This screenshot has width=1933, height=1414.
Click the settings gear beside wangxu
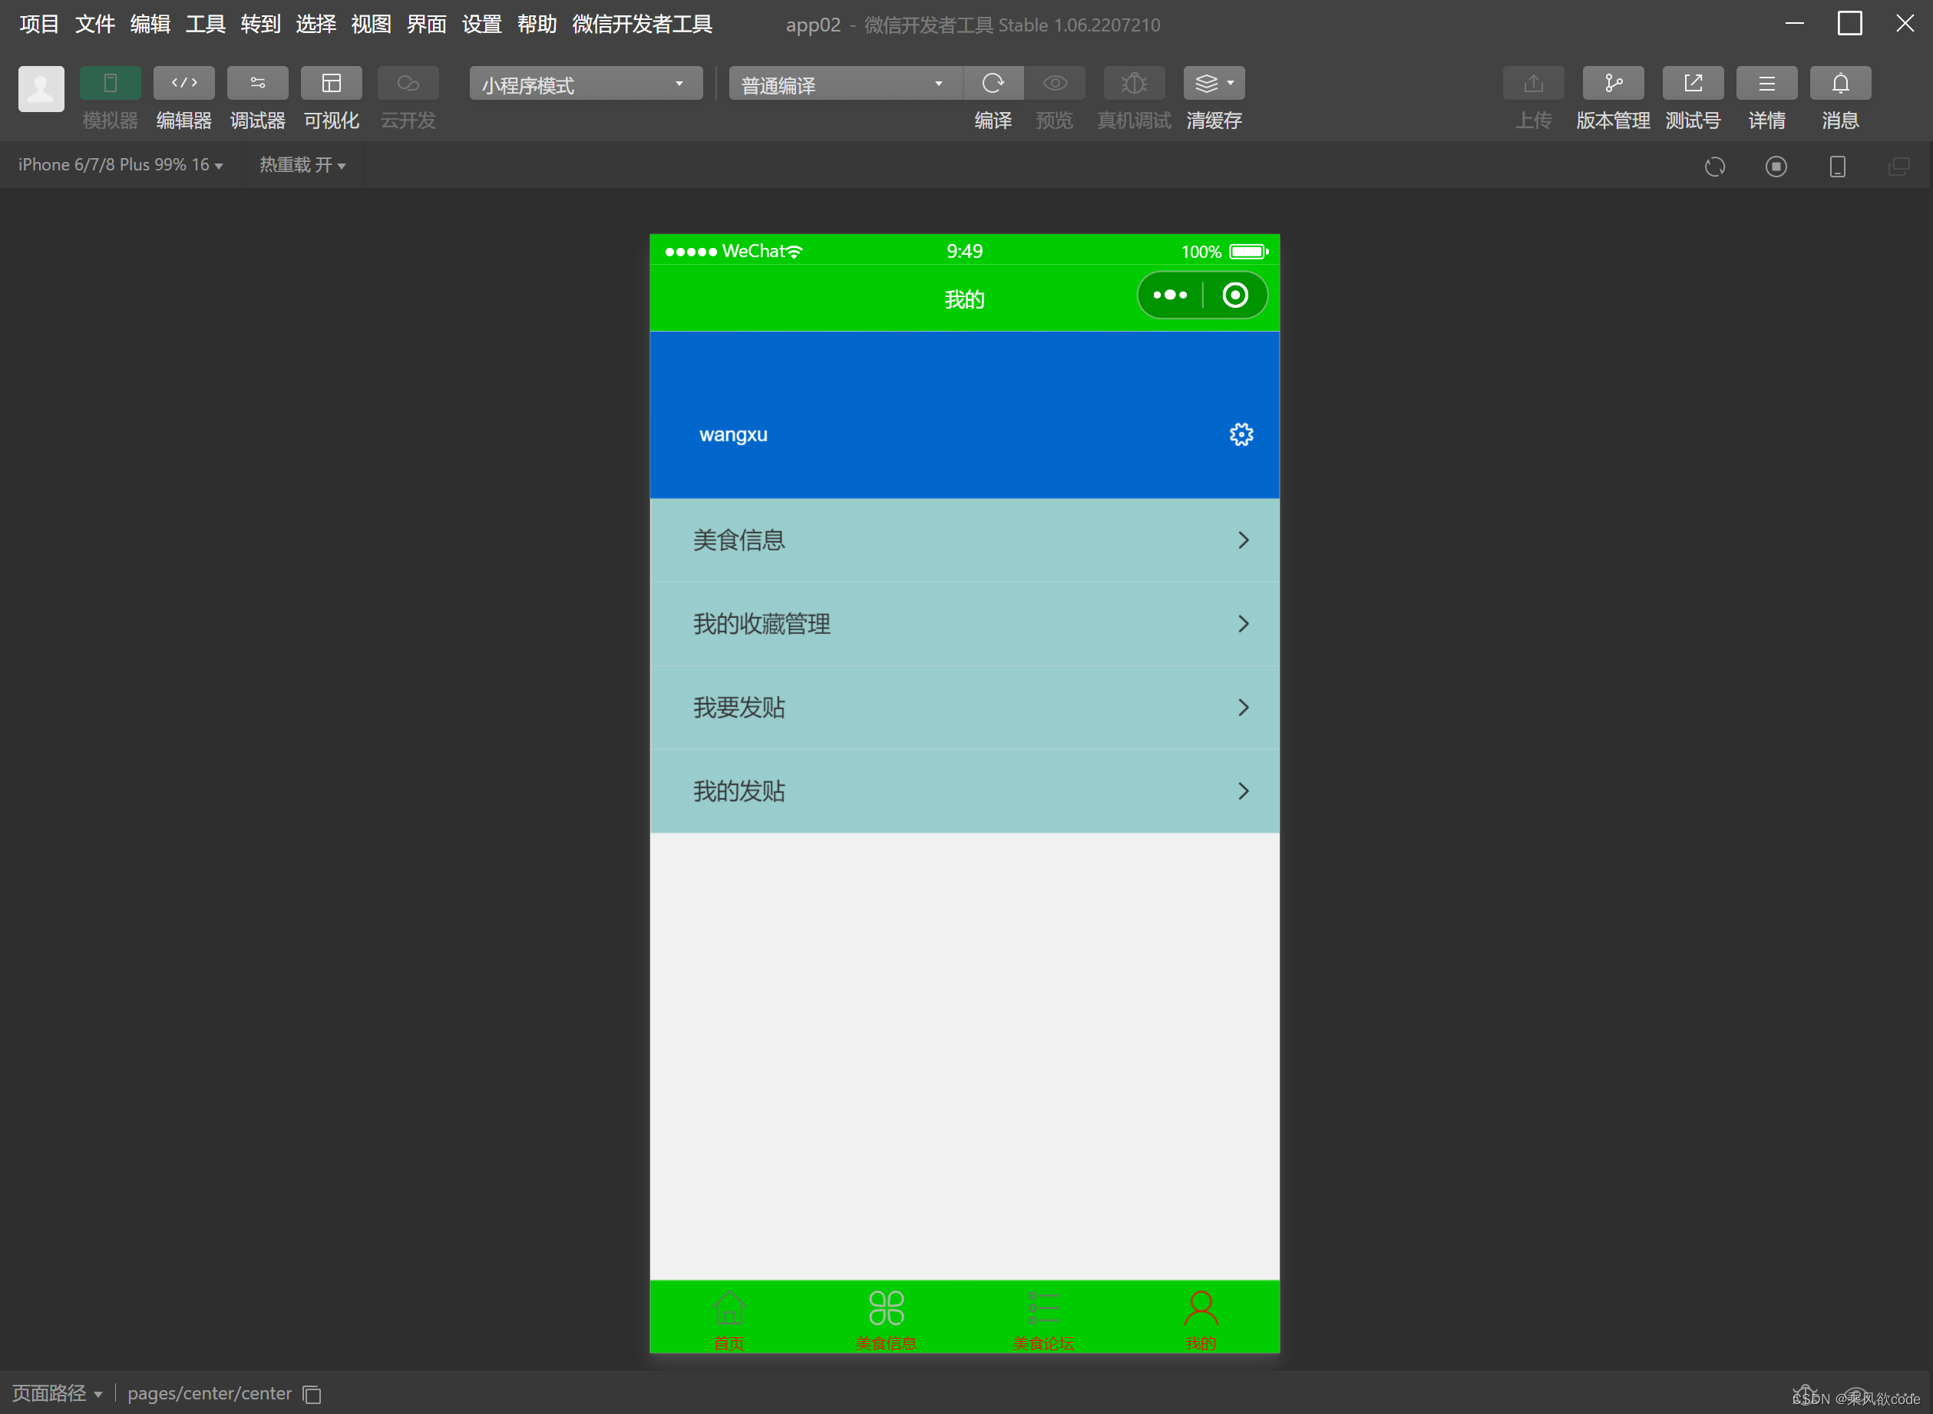coord(1241,434)
